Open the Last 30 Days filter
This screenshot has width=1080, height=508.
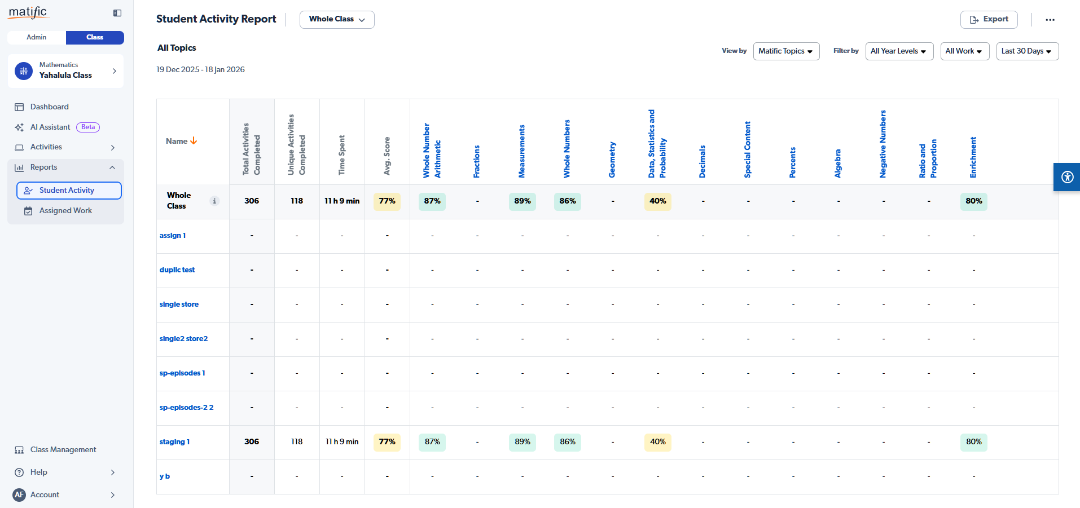point(1026,51)
